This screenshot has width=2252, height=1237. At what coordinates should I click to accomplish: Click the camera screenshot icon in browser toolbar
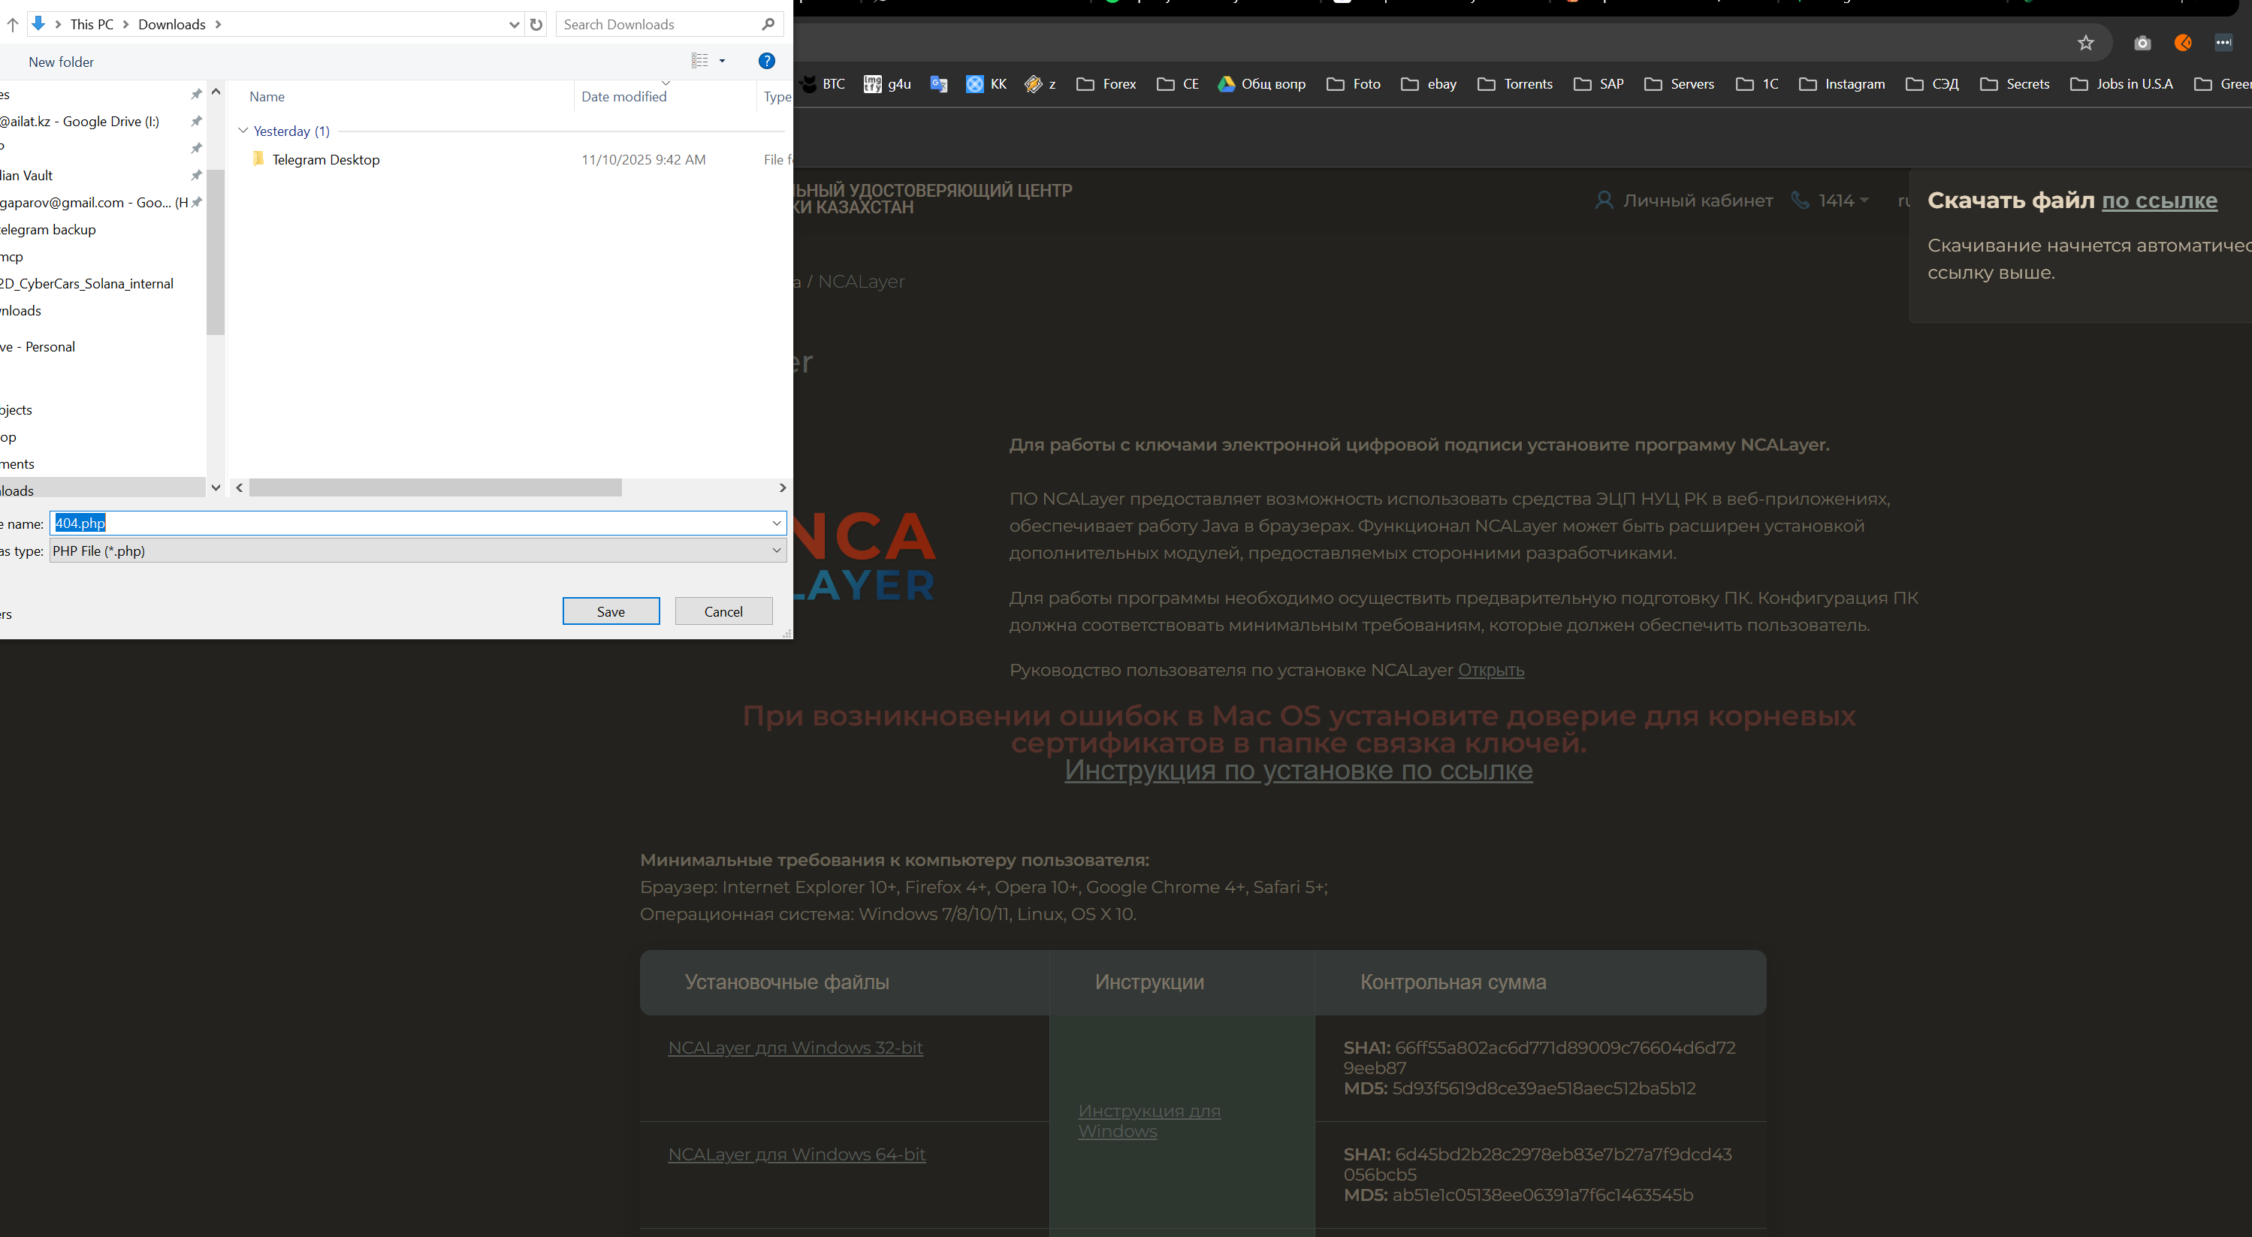[x=2142, y=43]
